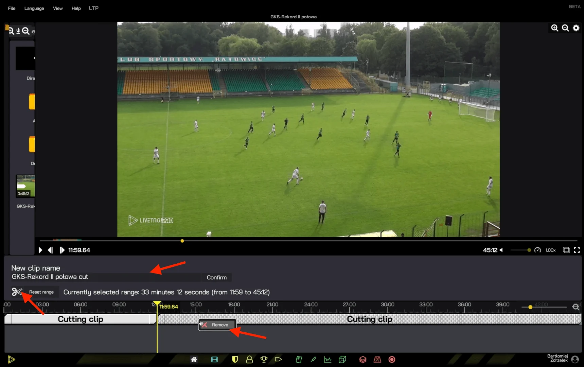Screen dimensions: 584x367
Task: Open the settings gear above the video
Action: [x=576, y=28]
